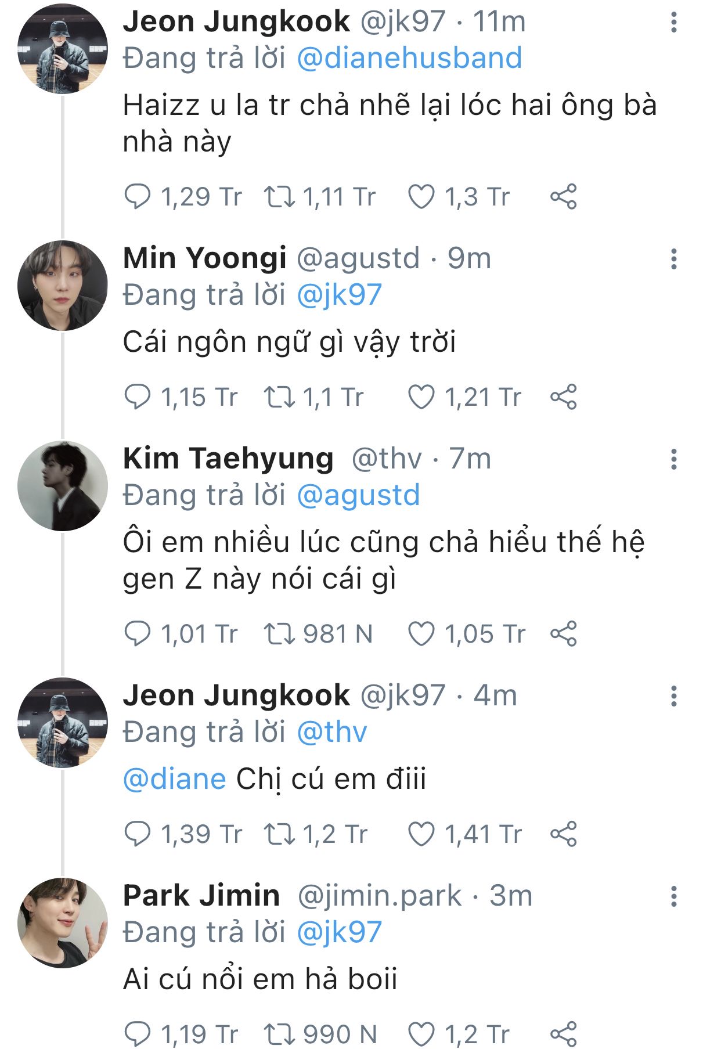Open the @dianehusband mention link
Image resolution: width=721 pixels, height=1049 pixels.
coord(409,59)
